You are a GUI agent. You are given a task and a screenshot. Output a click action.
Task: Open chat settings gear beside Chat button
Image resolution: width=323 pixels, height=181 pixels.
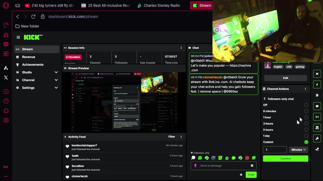pyautogui.click(x=241, y=175)
